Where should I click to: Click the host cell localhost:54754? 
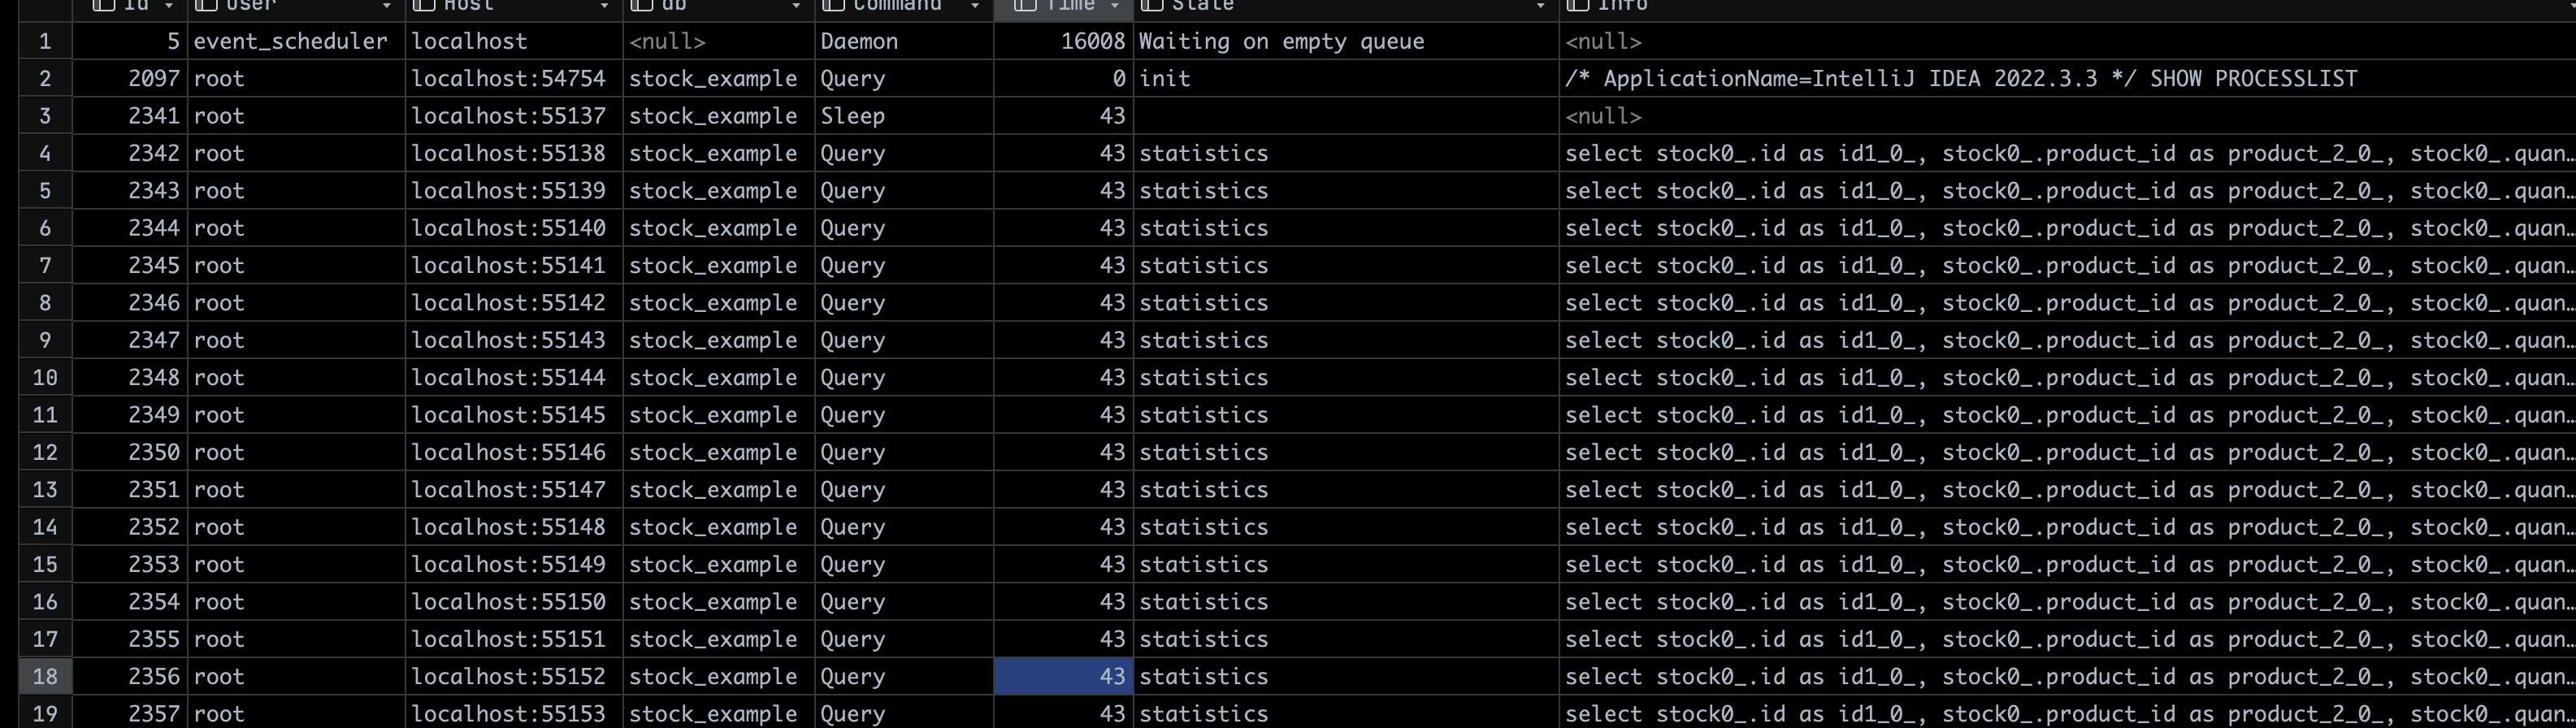click(514, 78)
